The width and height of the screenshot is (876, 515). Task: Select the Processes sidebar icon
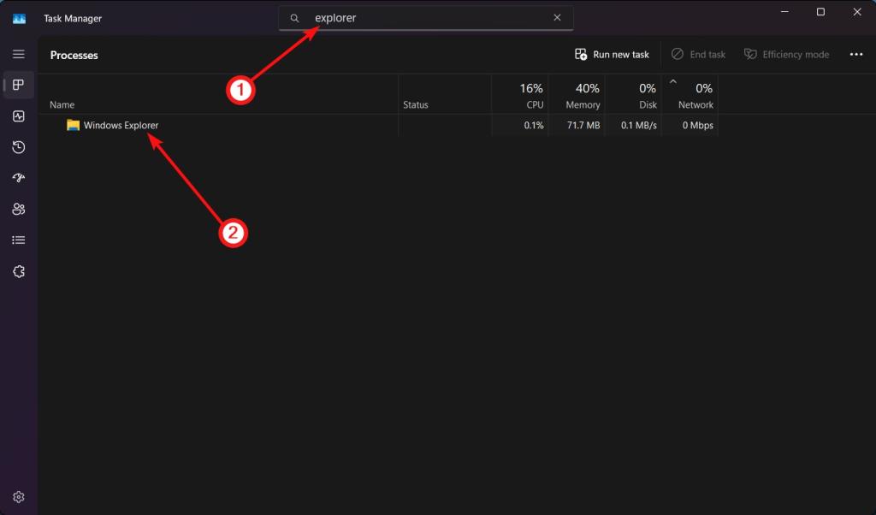(19, 85)
